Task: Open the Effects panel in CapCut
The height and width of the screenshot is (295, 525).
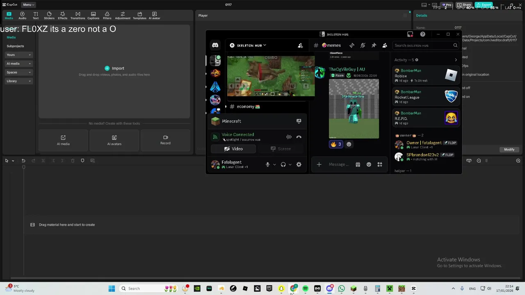Action: (62, 16)
